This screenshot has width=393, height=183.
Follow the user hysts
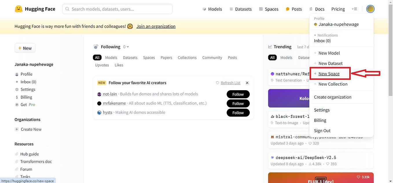tap(238, 112)
